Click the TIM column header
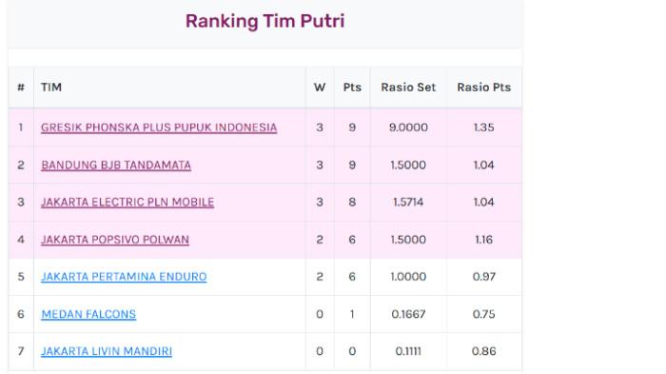Viewport: 666px width, 374px height. point(51,88)
